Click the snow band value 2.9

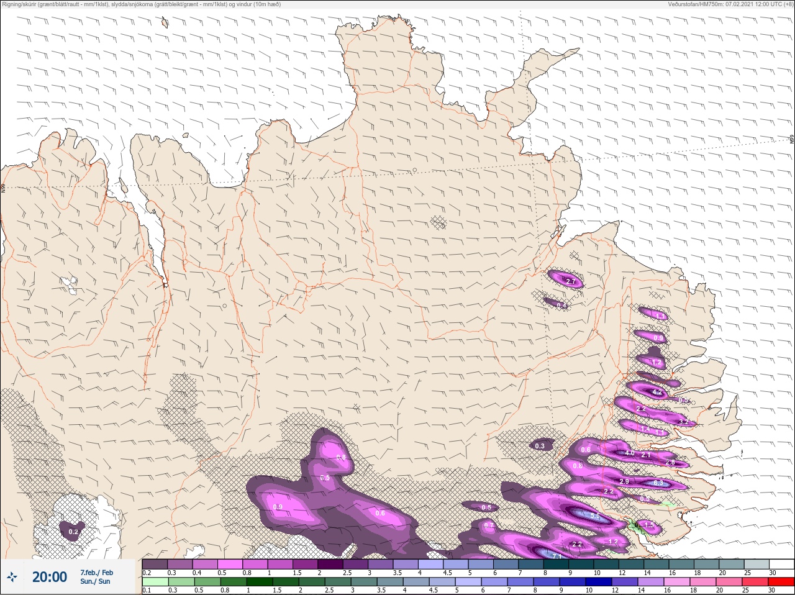click(x=625, y=481)
